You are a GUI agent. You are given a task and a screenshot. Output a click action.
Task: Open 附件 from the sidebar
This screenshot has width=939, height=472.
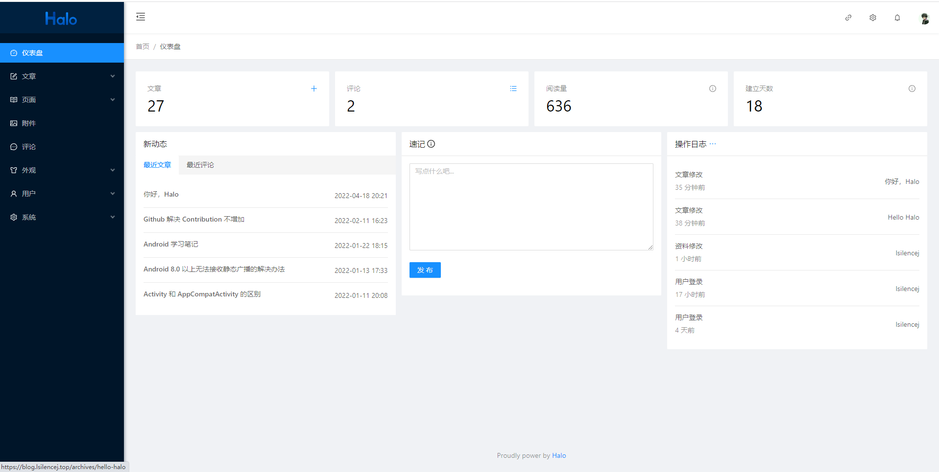pyautogui.click(x=29, y=123)
